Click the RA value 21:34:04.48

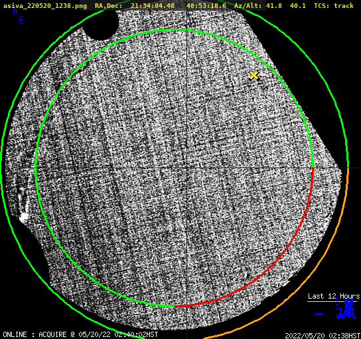click(x=153, y=5)
